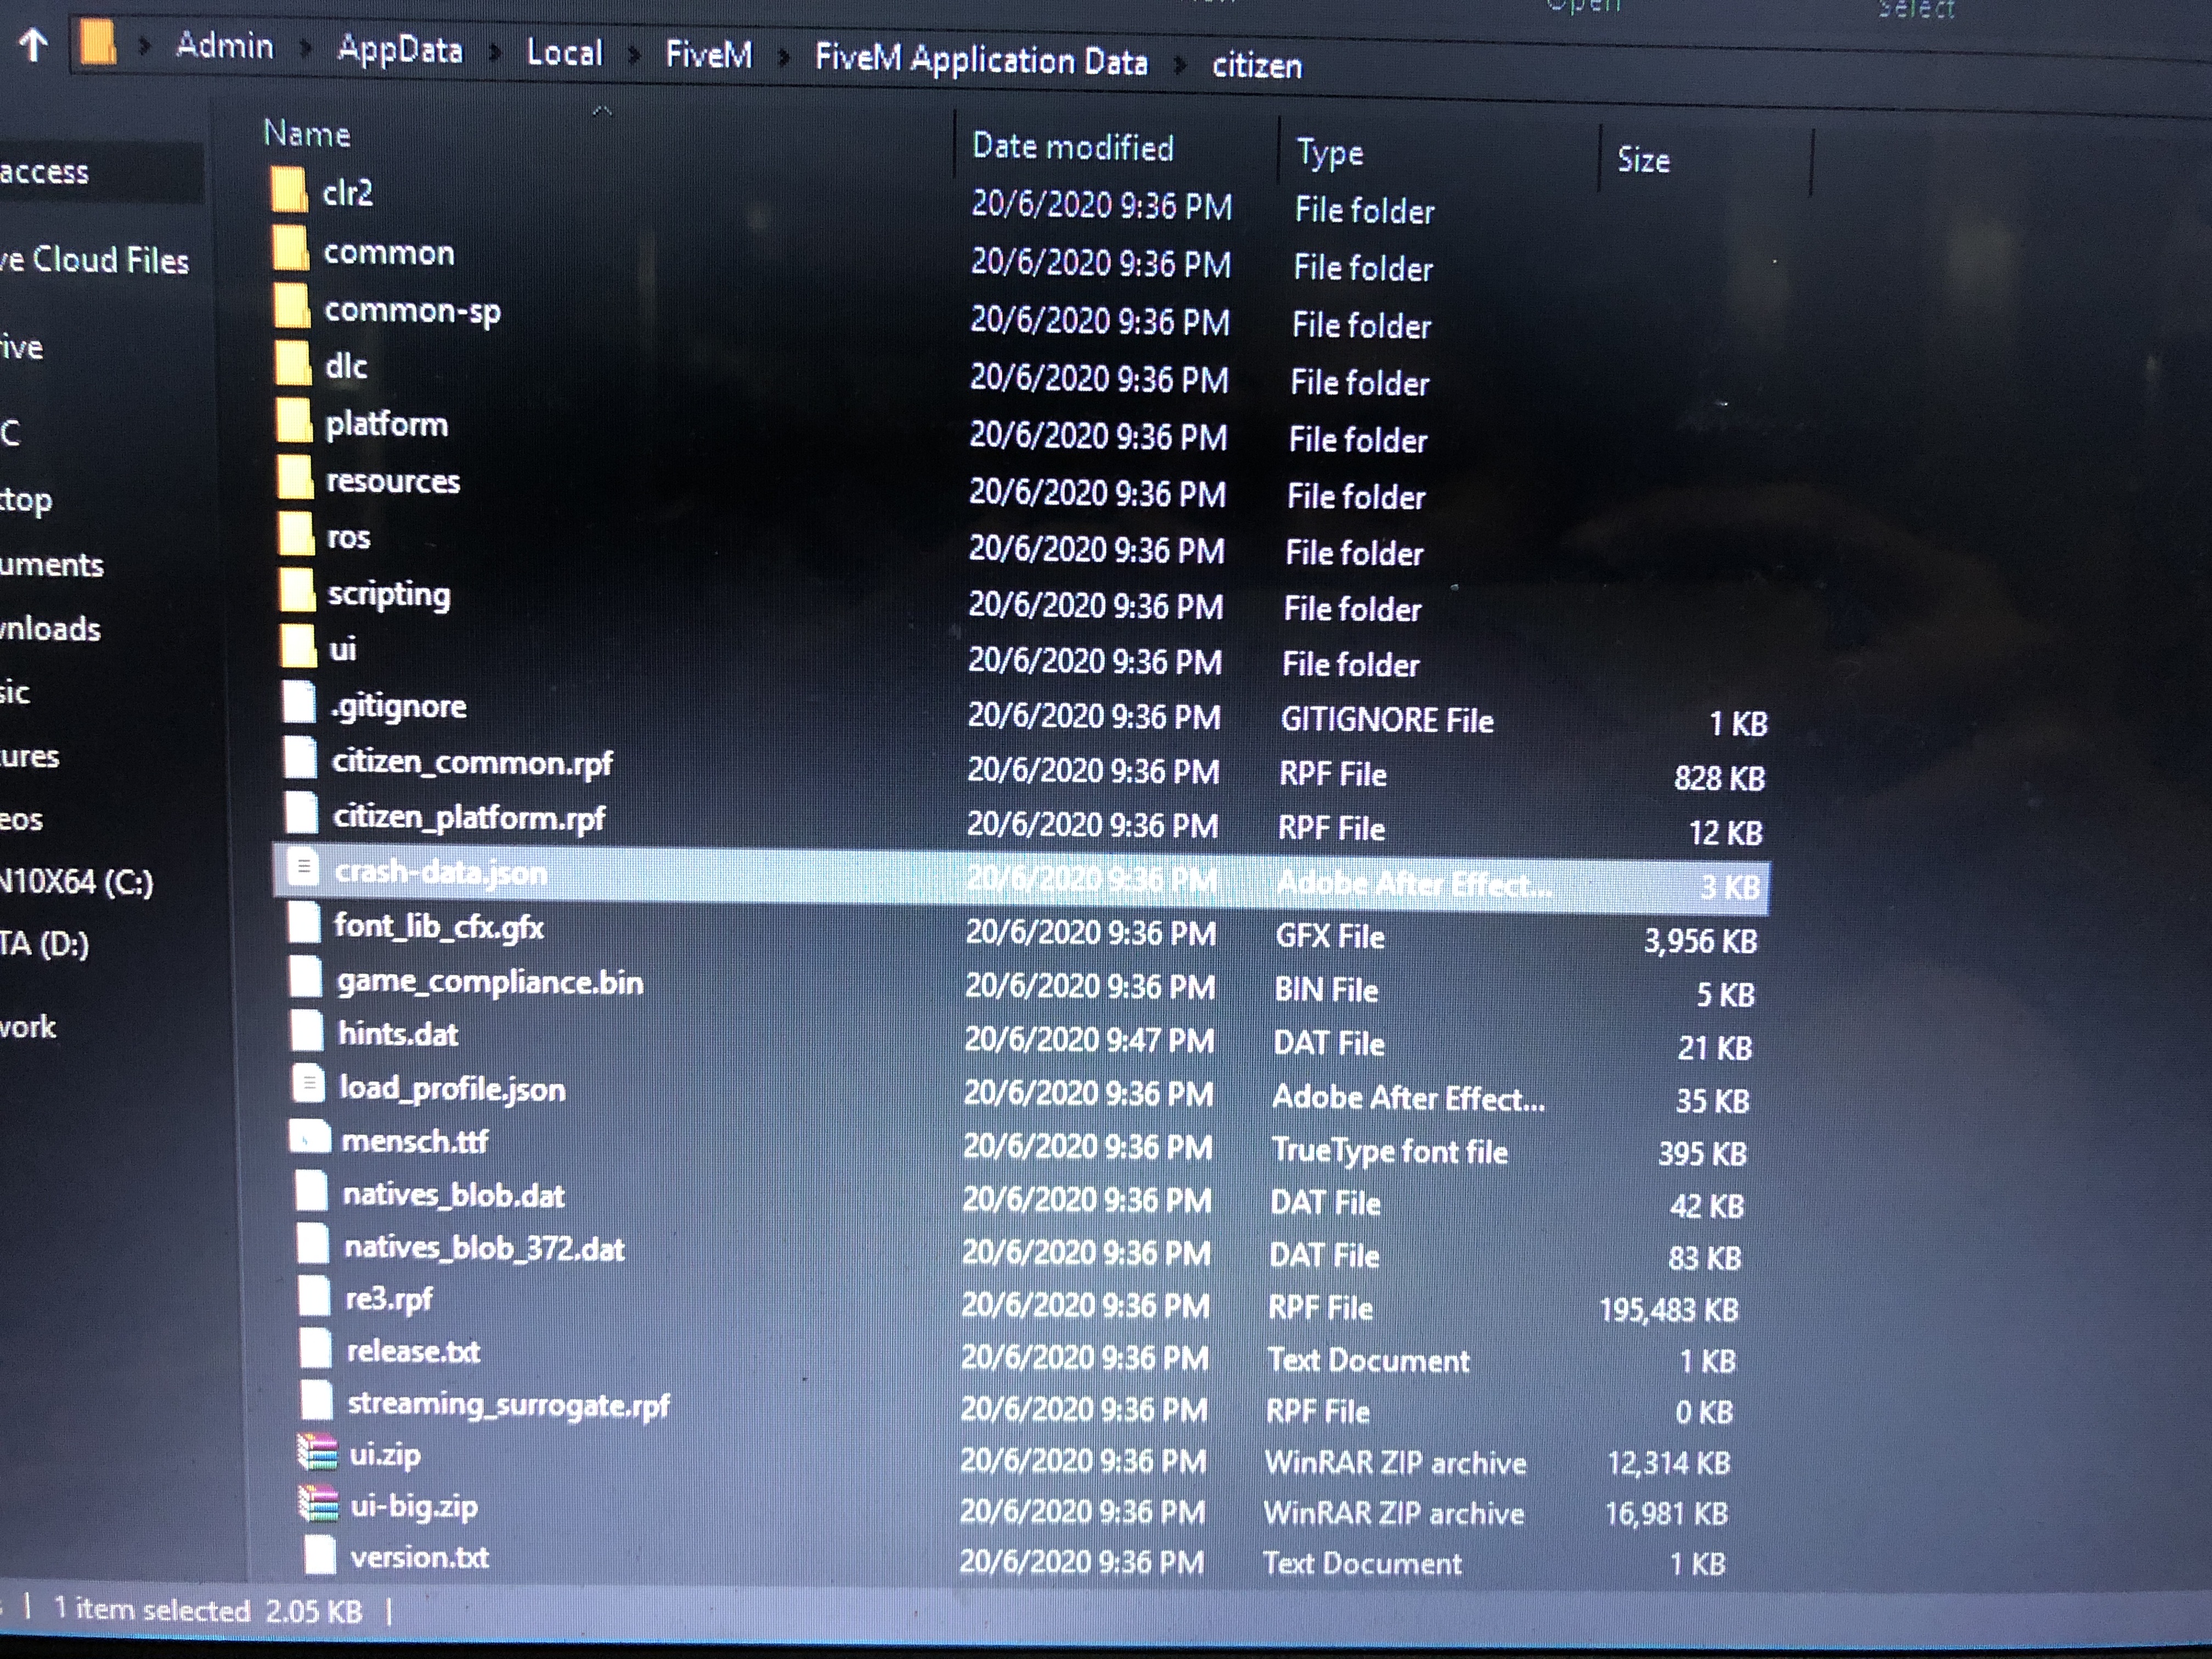The width and height of the screenshot is (2212, 1659).
Task: Open Cloud Files in the navigation pane
Action: [95, 260]
